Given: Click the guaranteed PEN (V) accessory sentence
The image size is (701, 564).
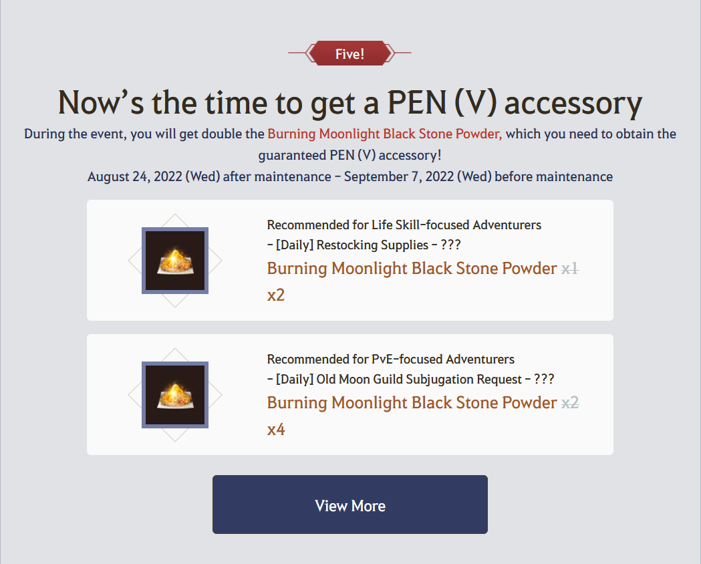Looking at the screenshot, I should tap(349, 155).
